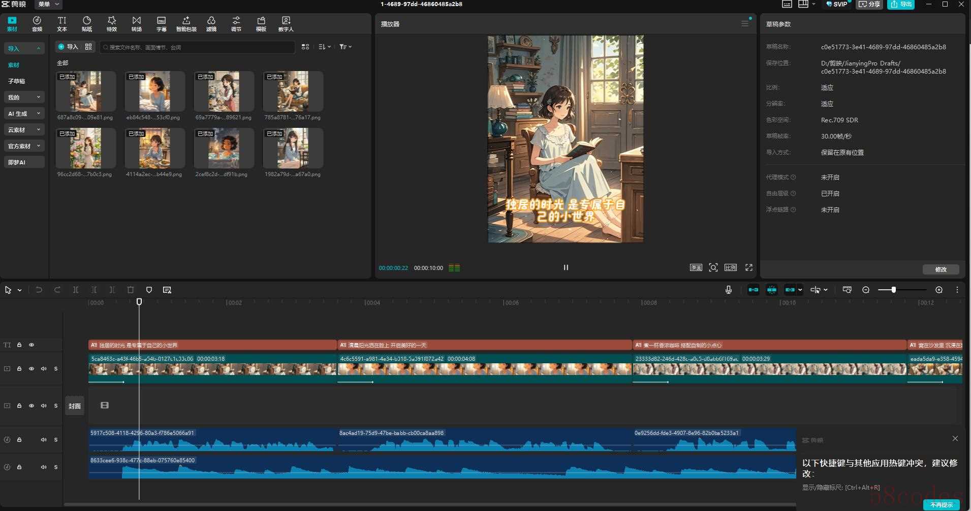The image size is (971, 511).
Task: Click the 修改 button in draft parameters
Action: (941, 269)
